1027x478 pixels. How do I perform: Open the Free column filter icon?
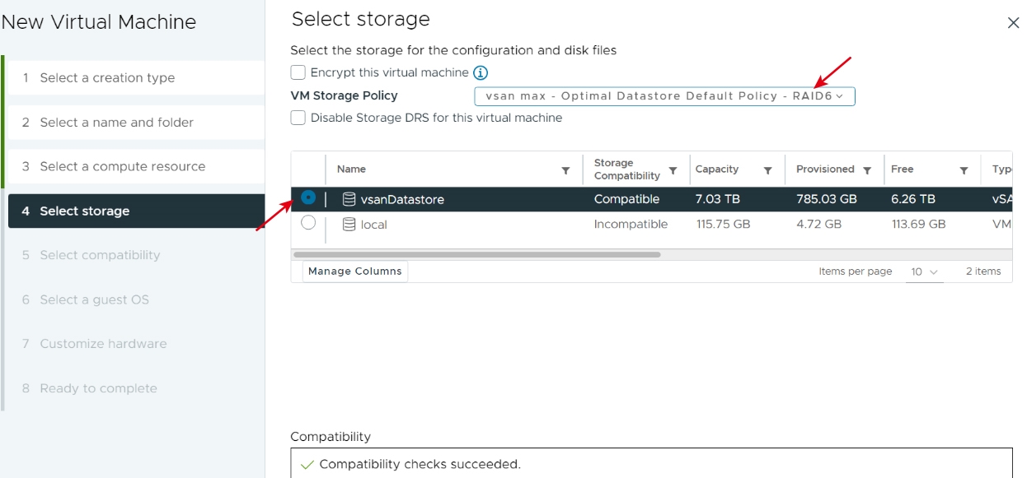coord(964,170)
